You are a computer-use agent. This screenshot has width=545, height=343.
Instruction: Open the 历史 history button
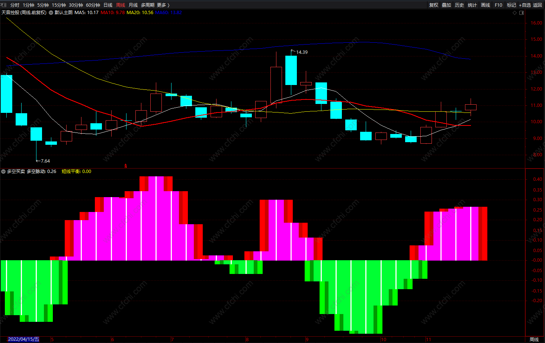459,5
